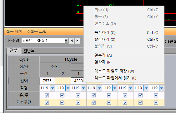This screenshot has height=113, width=176.
Task: Open 직경 dropdown in fourth column
Action: [x=99, y=88]
